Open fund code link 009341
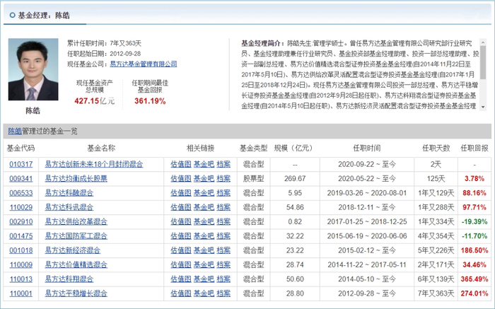495x309 pixels. click(x=21, y=179)
